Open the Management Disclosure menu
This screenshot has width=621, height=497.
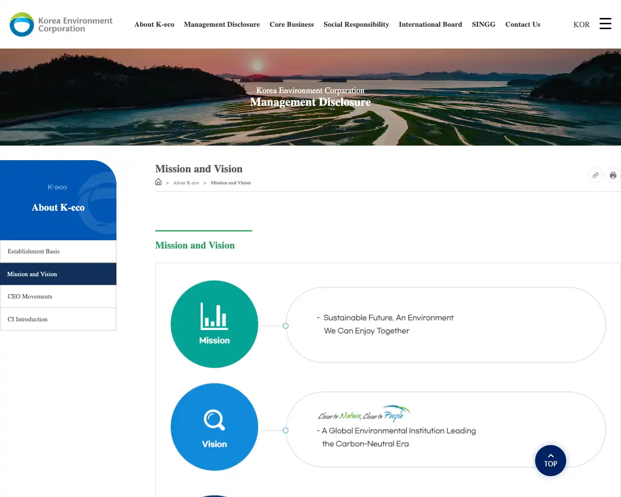point(222,24)
